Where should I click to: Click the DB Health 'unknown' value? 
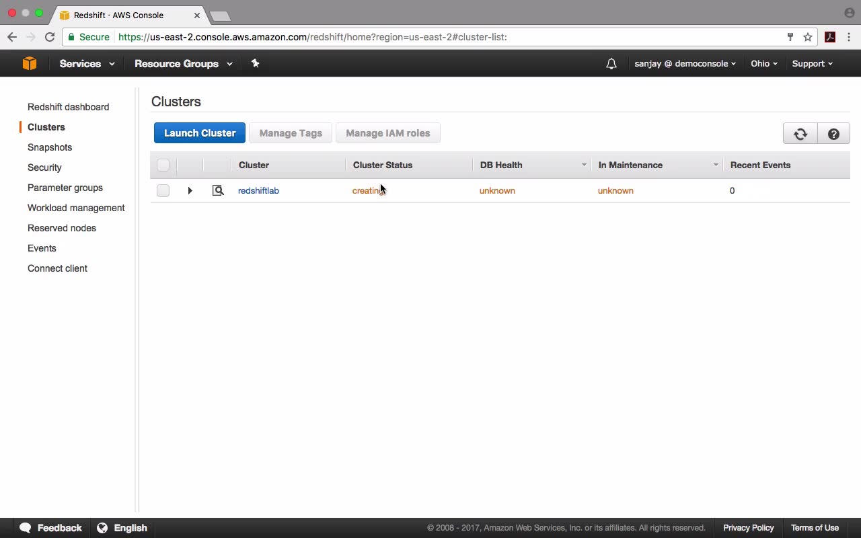click(497, 190)
